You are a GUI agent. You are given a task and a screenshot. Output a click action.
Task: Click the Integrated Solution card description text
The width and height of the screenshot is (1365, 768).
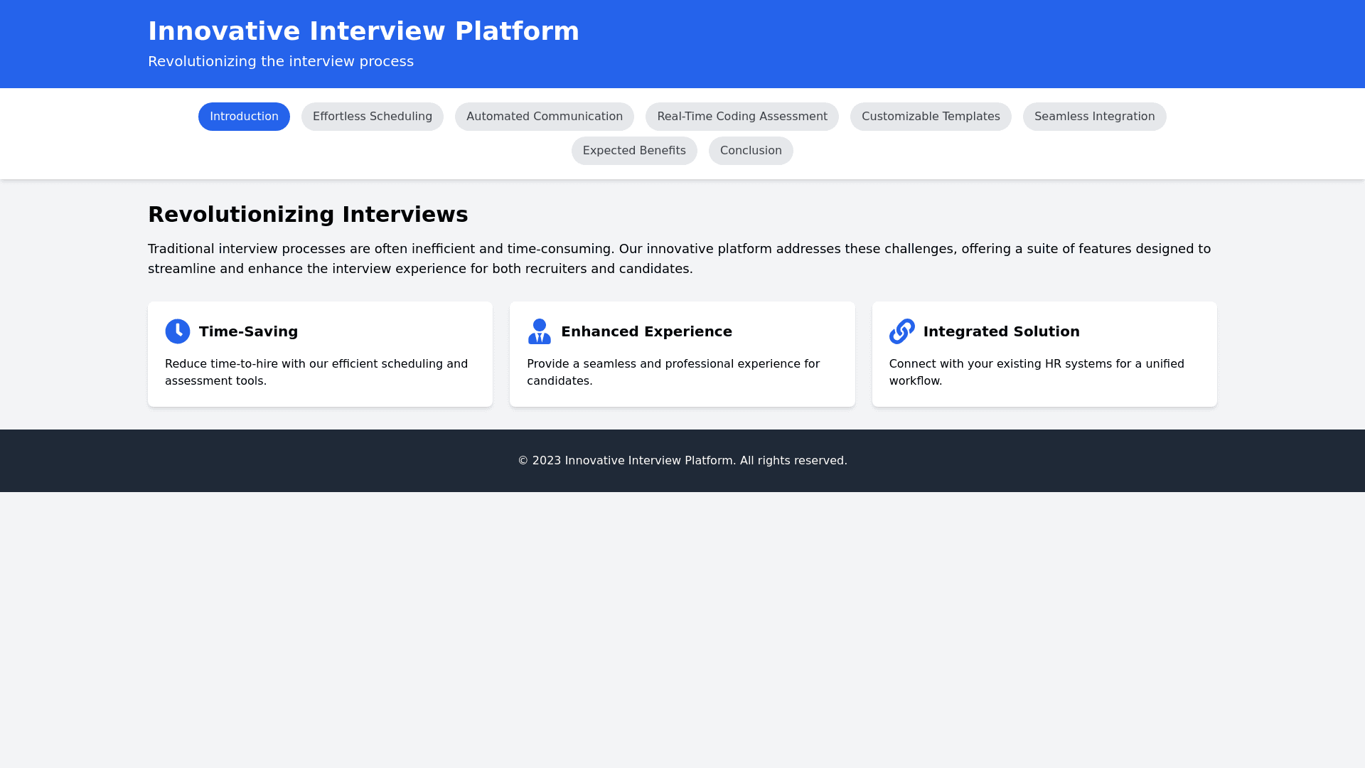pyautogui.click(x=1036, y=372)
